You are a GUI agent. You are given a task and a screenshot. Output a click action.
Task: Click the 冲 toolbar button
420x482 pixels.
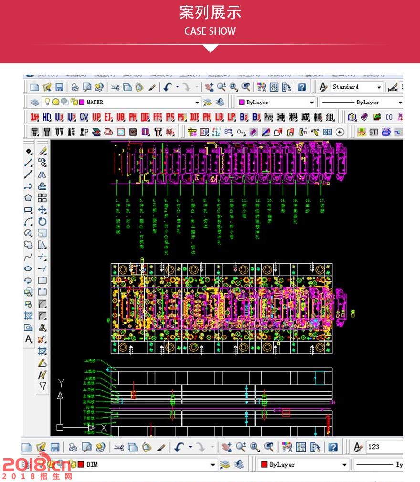pos(281,117)
